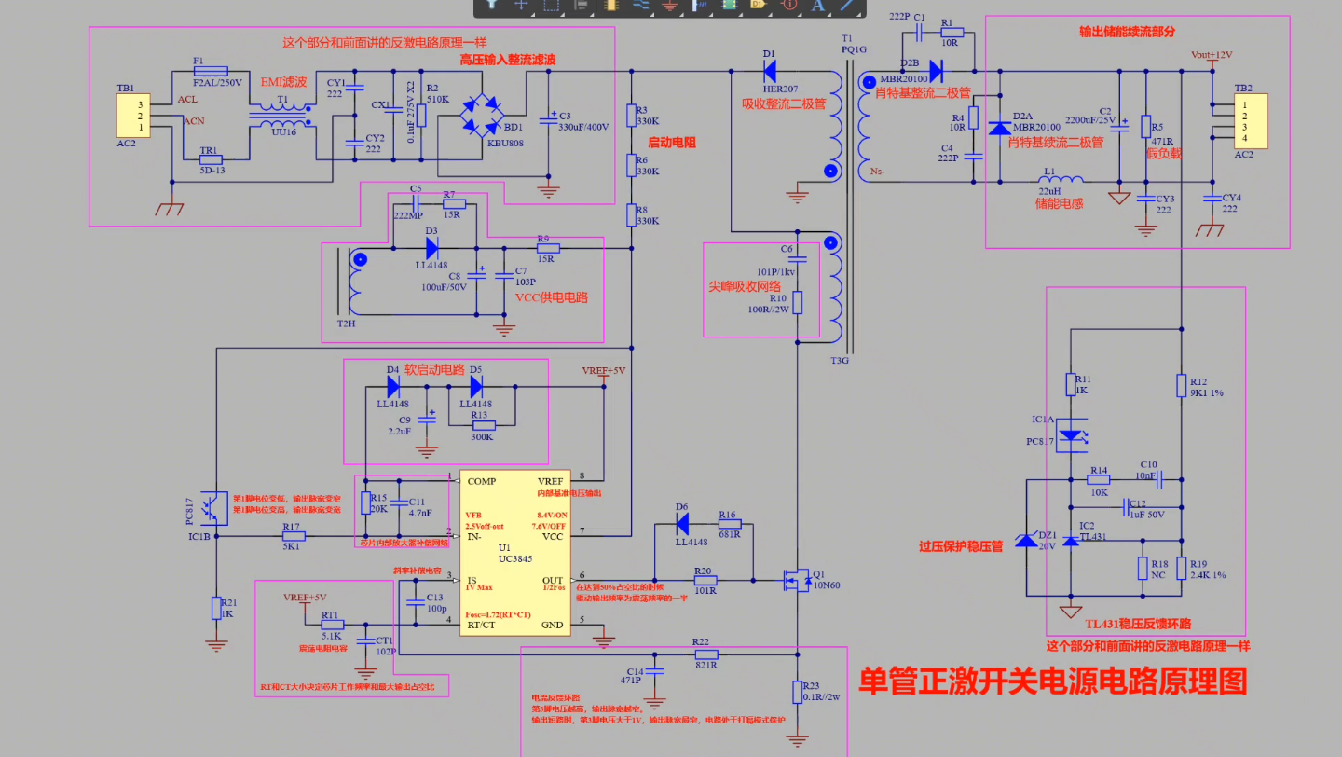This screenshot has width=1342, height=757.
Task: Open the align objects tool
Action: (581, 5)
